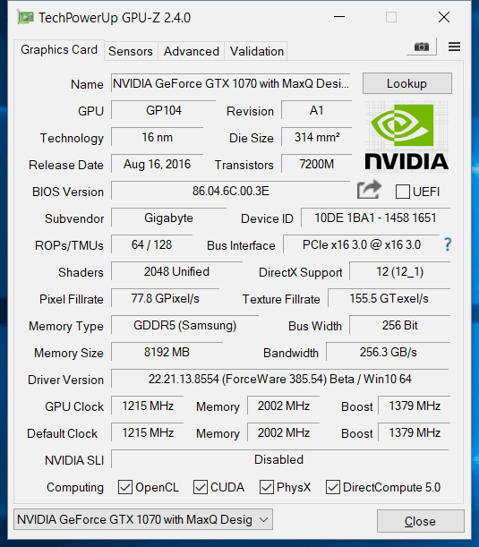Screen dimensions: 479x547
Task: Click the Bus Interface question mark
Action: [x=448, y=244]
